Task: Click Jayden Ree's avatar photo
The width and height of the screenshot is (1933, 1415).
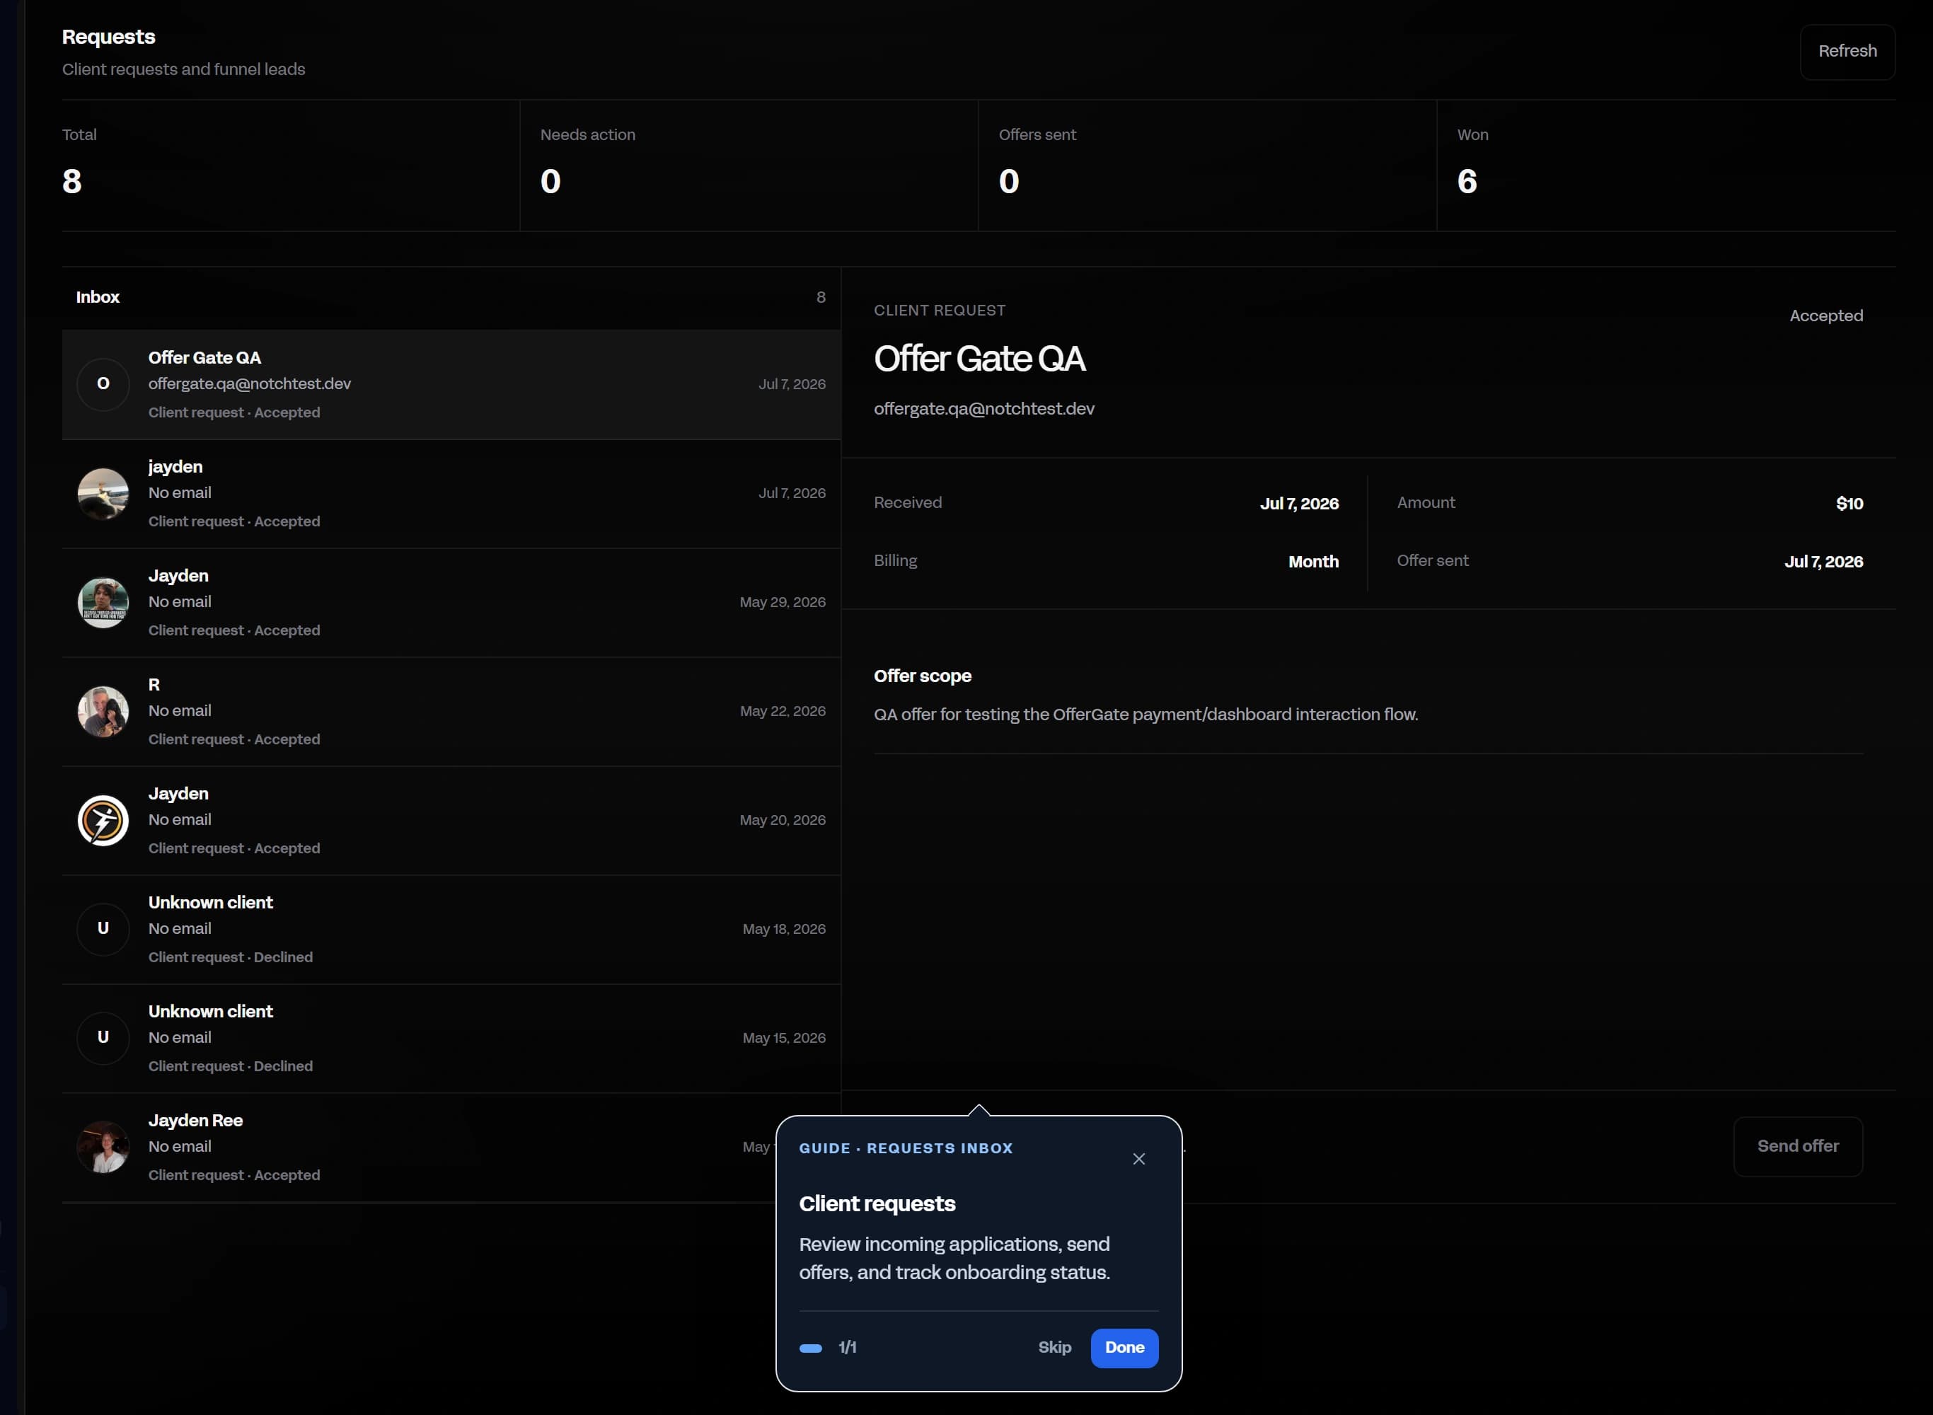Action: pyautogui.click(x=103, y=1146)
